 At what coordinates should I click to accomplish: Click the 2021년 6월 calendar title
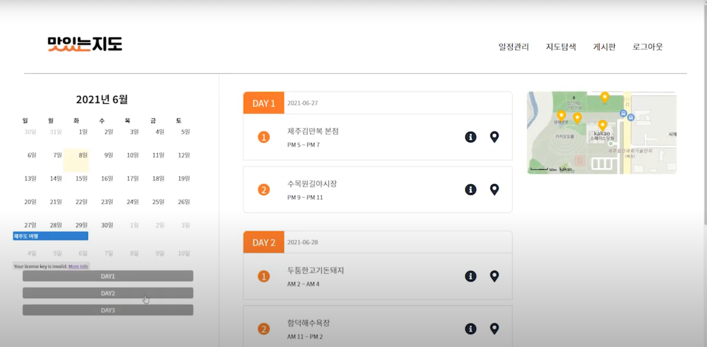coord(102,99)
